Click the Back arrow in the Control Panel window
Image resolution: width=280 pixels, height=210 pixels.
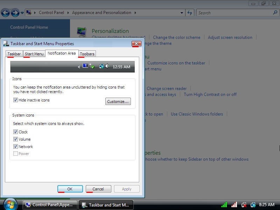click(x=5, y=13)
